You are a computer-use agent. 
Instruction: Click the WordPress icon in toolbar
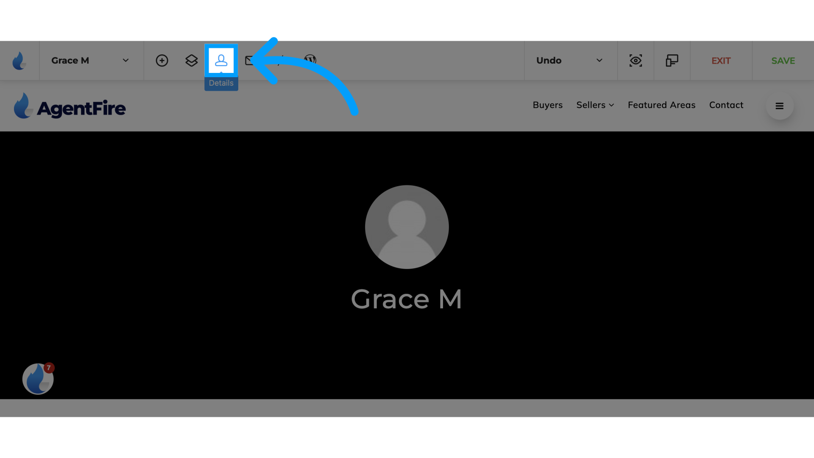click(310, 60)
